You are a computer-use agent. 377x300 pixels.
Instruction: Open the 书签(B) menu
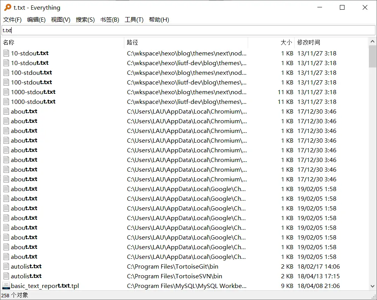pos(110,20)
